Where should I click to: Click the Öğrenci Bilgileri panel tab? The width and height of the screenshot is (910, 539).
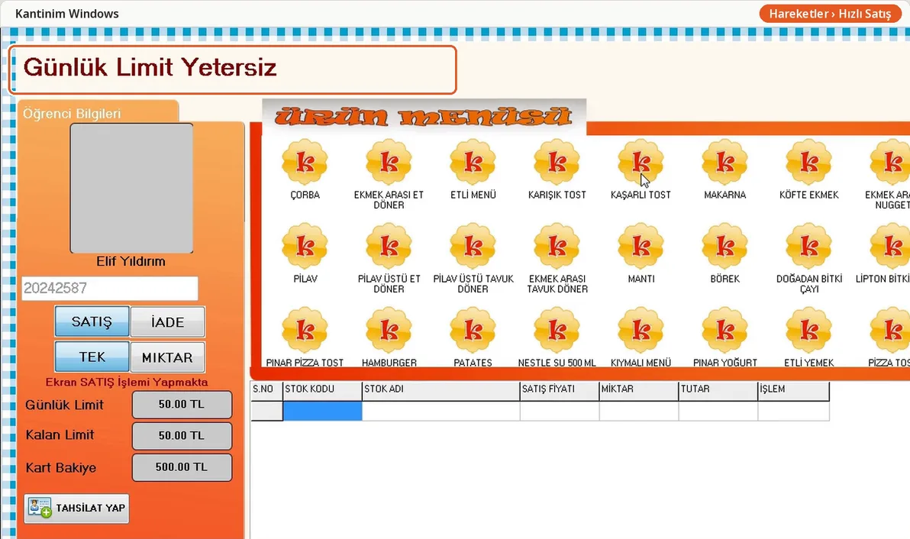coord(98,112)
